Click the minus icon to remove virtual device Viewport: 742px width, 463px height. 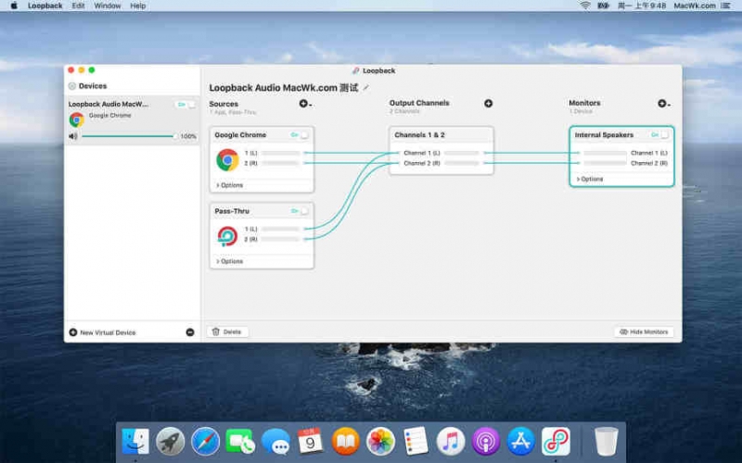tap(190, 332)
